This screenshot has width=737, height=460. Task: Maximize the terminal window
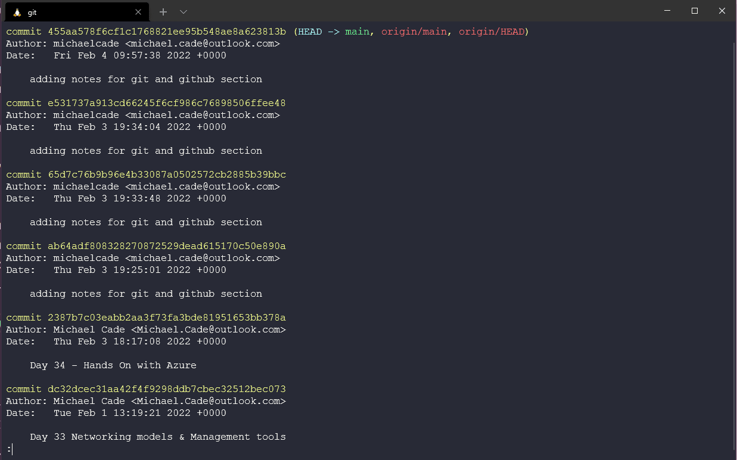point(695,11)
